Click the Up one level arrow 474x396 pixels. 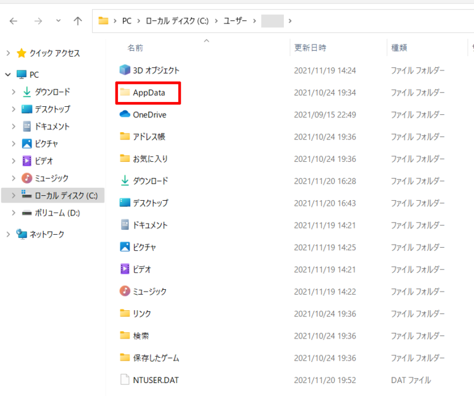(78, 21)
